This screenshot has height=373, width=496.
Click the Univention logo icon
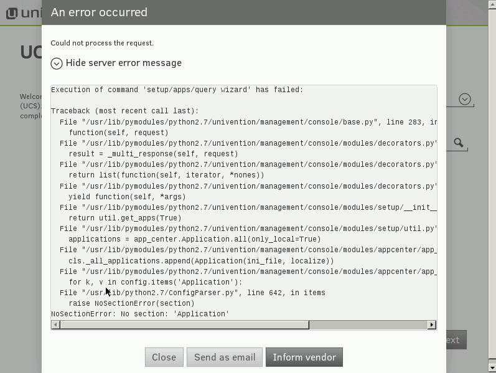[x=11, y=13]
